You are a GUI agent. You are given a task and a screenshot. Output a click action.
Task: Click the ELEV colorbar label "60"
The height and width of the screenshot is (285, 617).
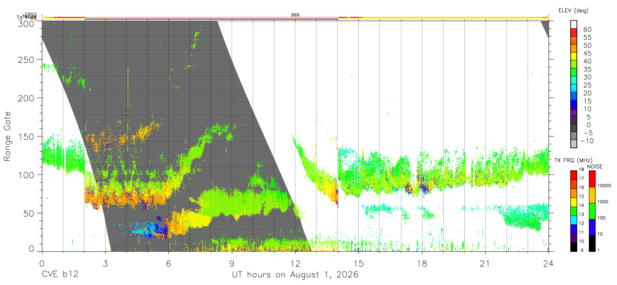(x=587, y=30)
